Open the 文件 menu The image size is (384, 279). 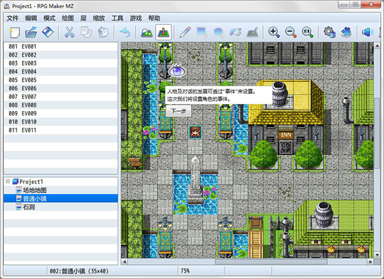[x=13, y=18]
